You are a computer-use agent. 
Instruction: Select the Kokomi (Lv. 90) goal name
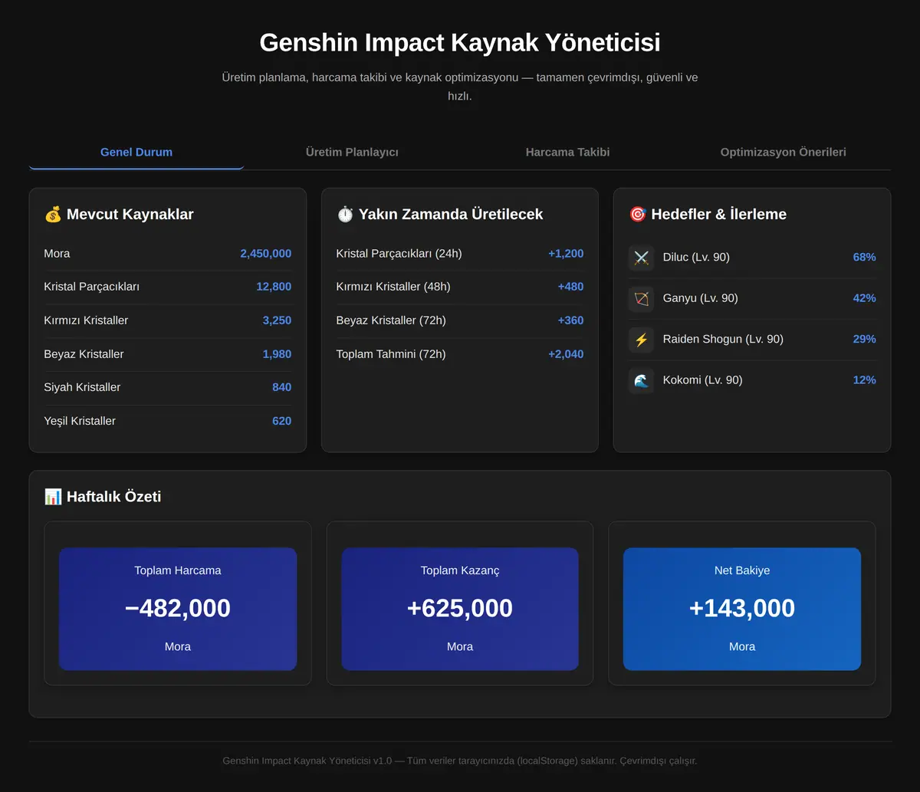pyautogui.click(x=703, y=380)
